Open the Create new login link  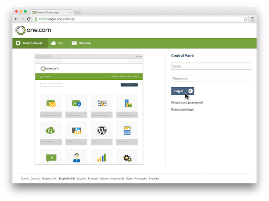[183, 109]
